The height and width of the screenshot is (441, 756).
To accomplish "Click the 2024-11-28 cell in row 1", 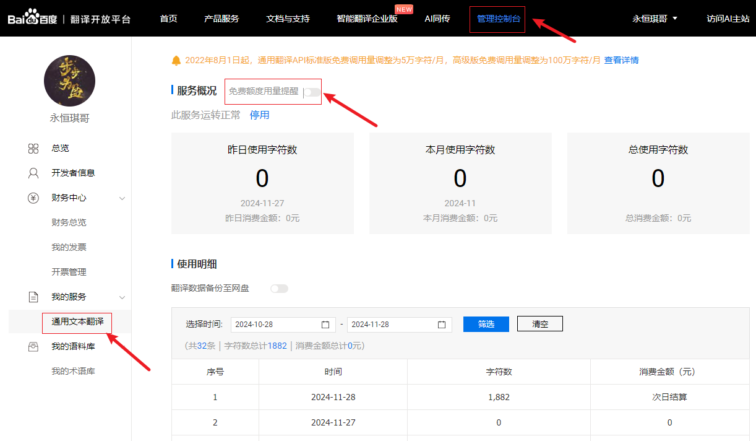I will pyautogui.click(x=333, y=397).
